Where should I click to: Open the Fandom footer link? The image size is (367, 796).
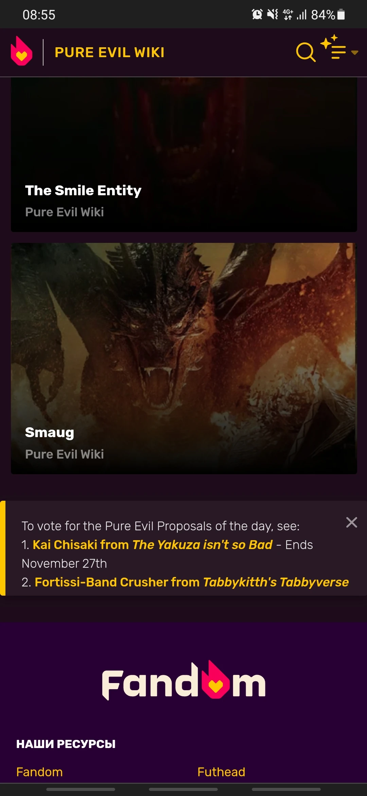pos(39,772)
